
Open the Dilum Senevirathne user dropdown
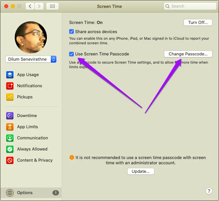31,59
